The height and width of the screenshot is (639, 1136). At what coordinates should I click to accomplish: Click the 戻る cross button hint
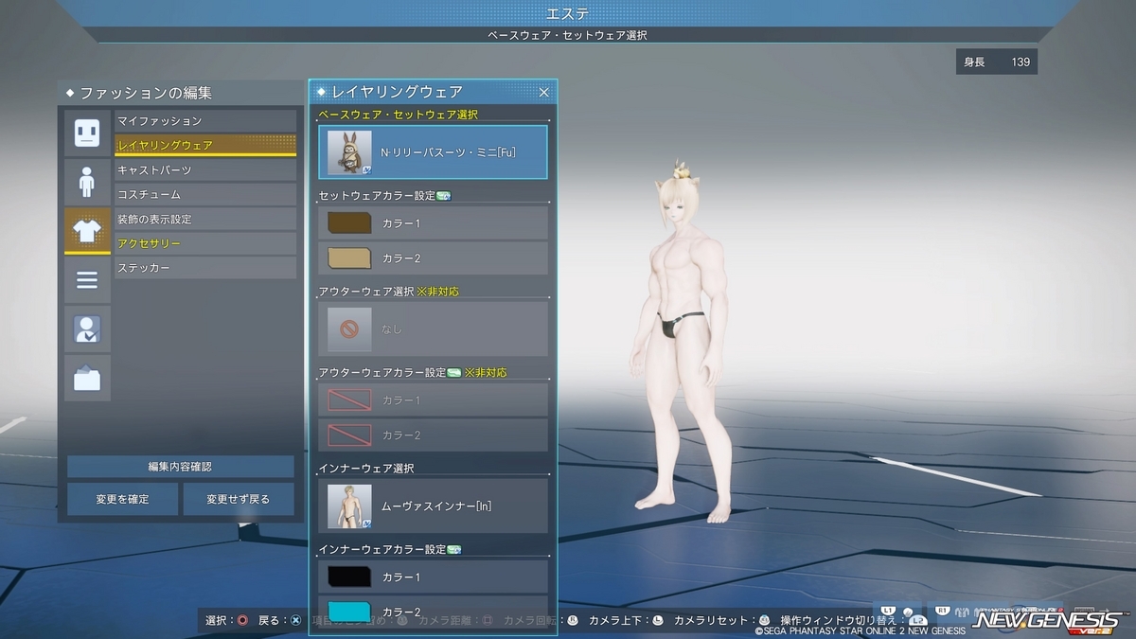(x=295, y=620)
